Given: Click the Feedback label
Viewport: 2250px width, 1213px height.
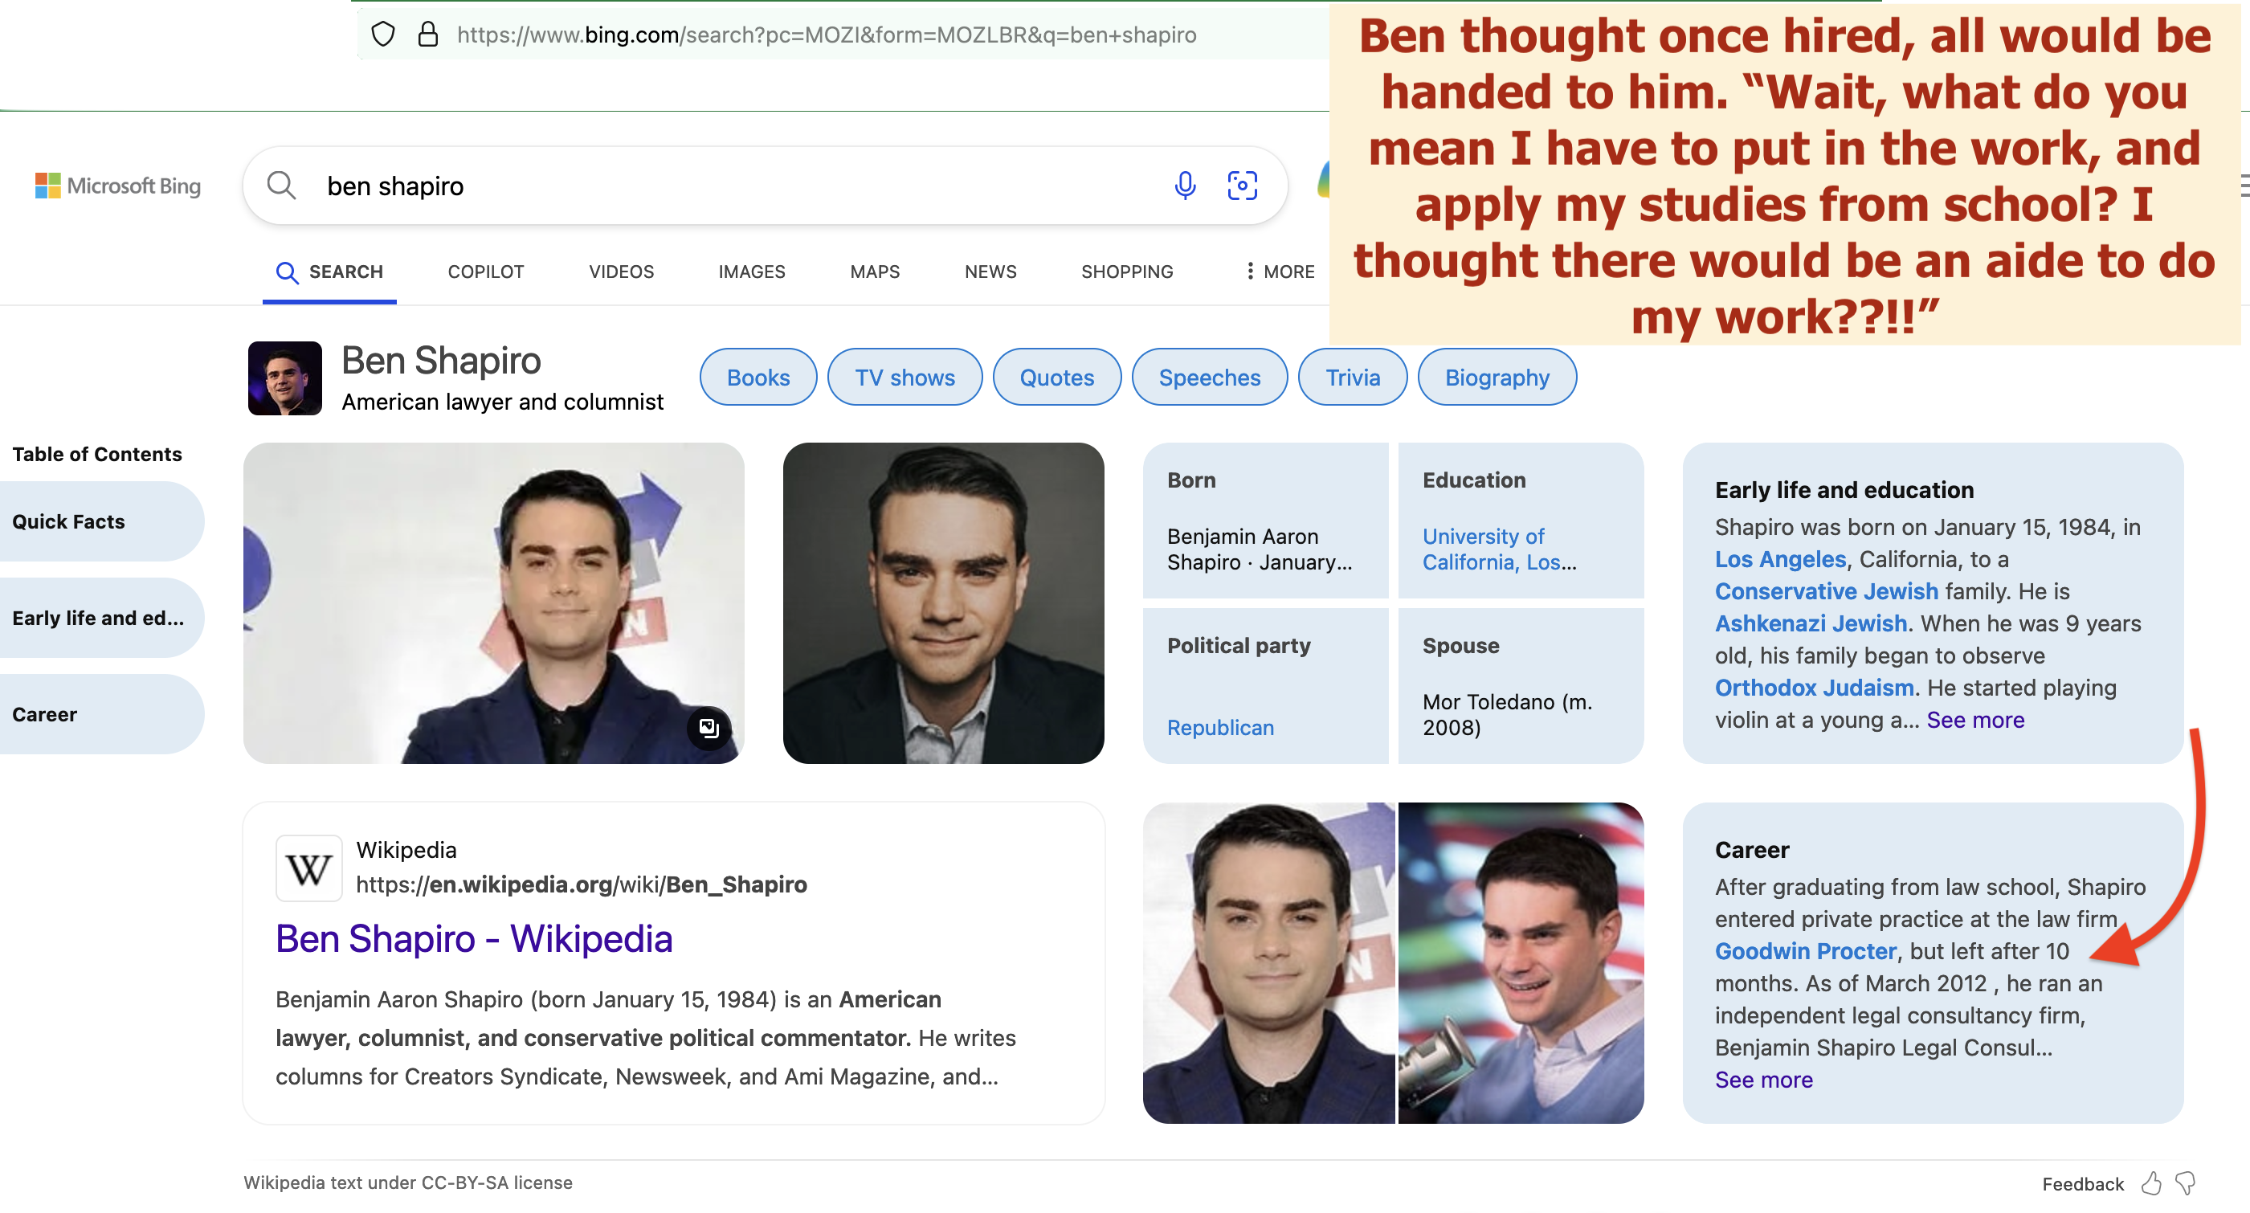Looking at the screenshot, I should pyautogui.click(x=2082, y=1184).
